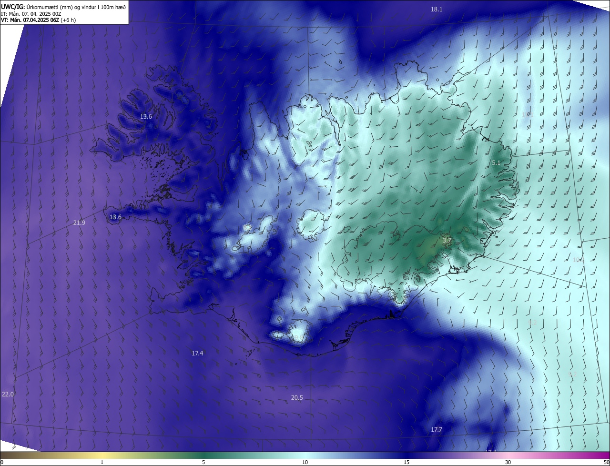610x466 pixels.
Task: Click the 21.9 value label
Action: (x=79, y=223)
